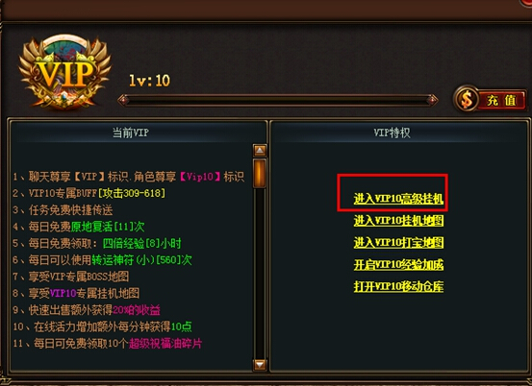Click the progress bar right diamond cap
The height and width of the screenshot is (386, 532).
pyautogui.click(x=432, y=100)
